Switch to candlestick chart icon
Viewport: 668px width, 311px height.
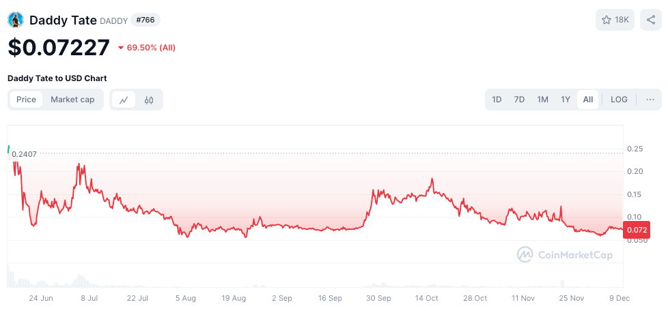[x=149, y=100]
